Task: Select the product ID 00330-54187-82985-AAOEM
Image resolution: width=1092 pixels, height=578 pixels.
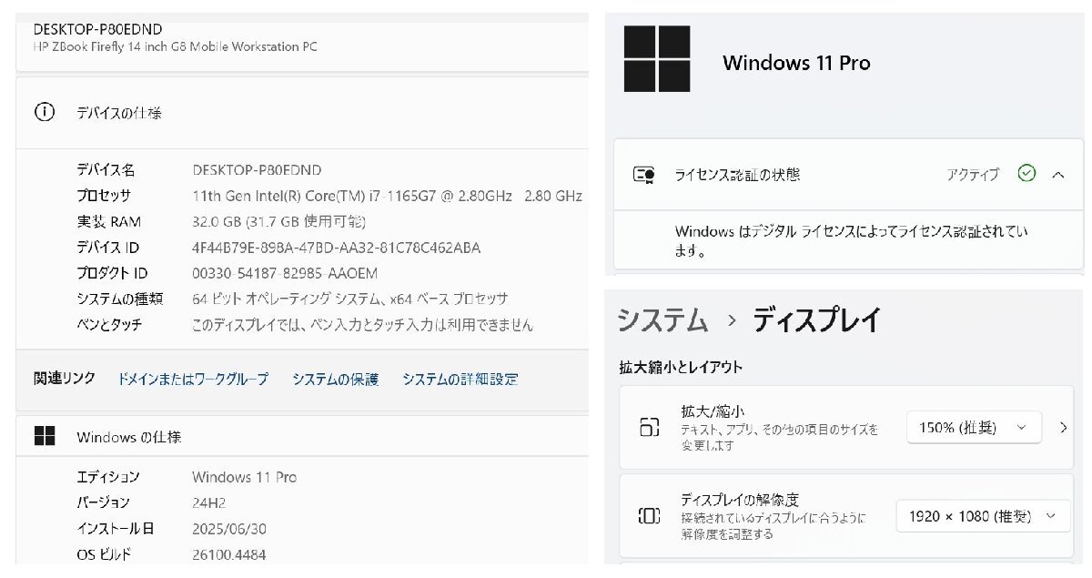Action: [285, 273]
